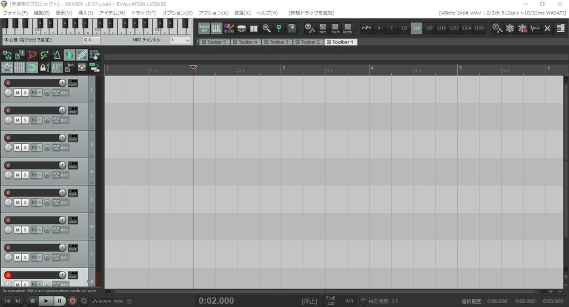Click the green redo arrow icon

[44, 55]
